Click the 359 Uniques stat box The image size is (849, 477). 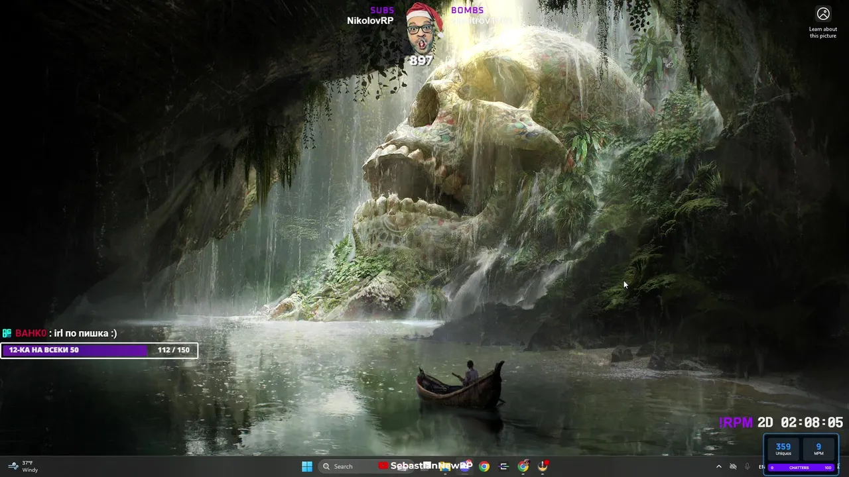783,449
